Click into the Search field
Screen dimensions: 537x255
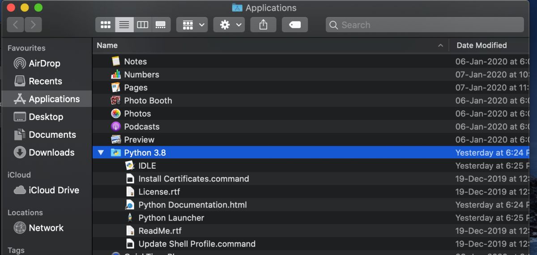click(425, 25)
